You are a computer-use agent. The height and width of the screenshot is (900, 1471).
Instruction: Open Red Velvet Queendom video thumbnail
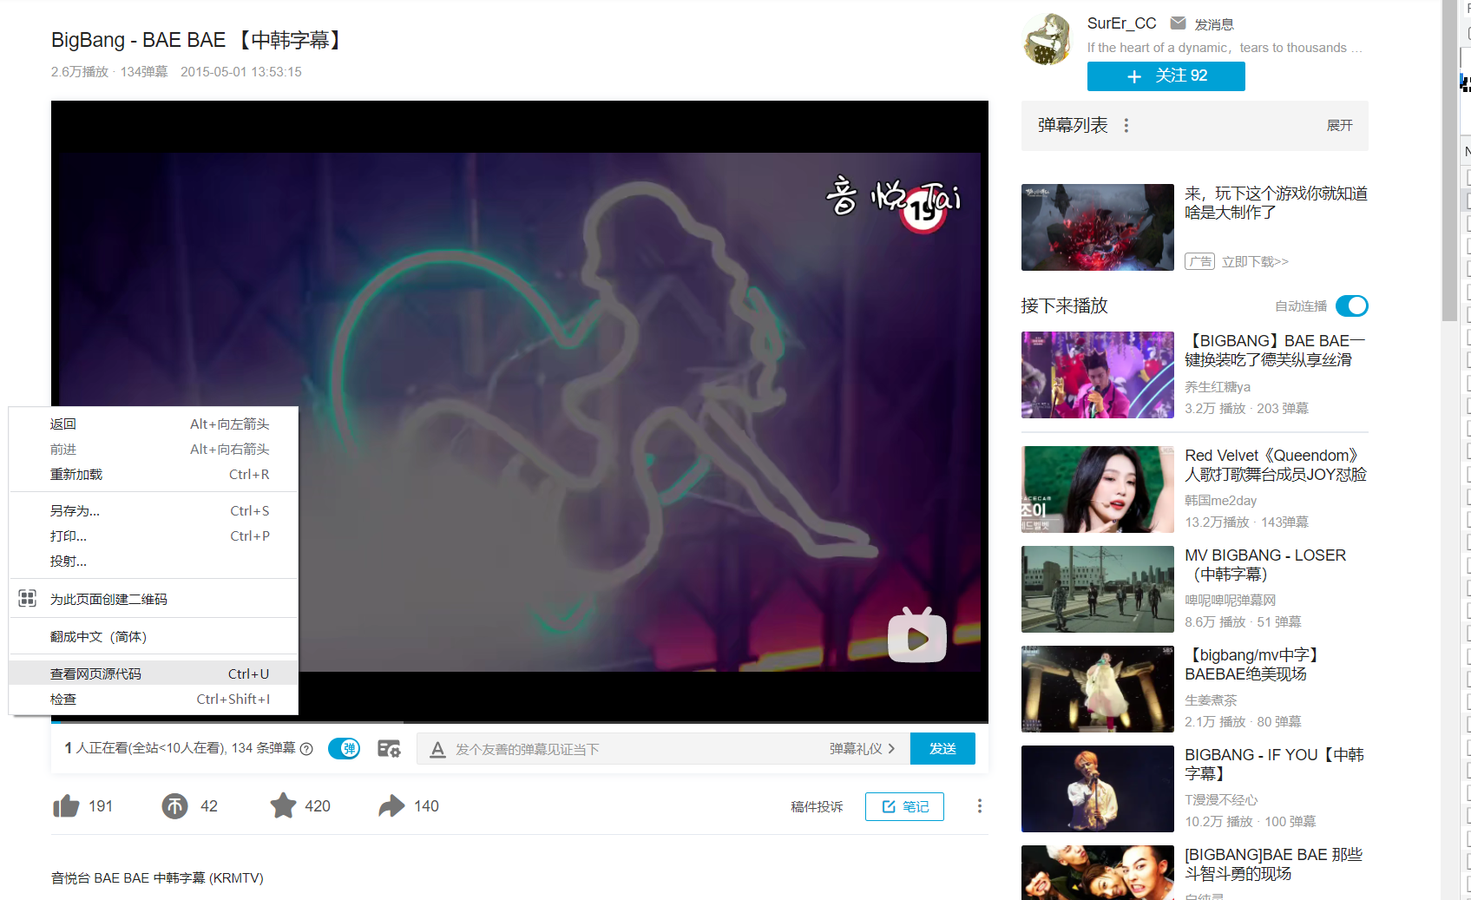1097,489
